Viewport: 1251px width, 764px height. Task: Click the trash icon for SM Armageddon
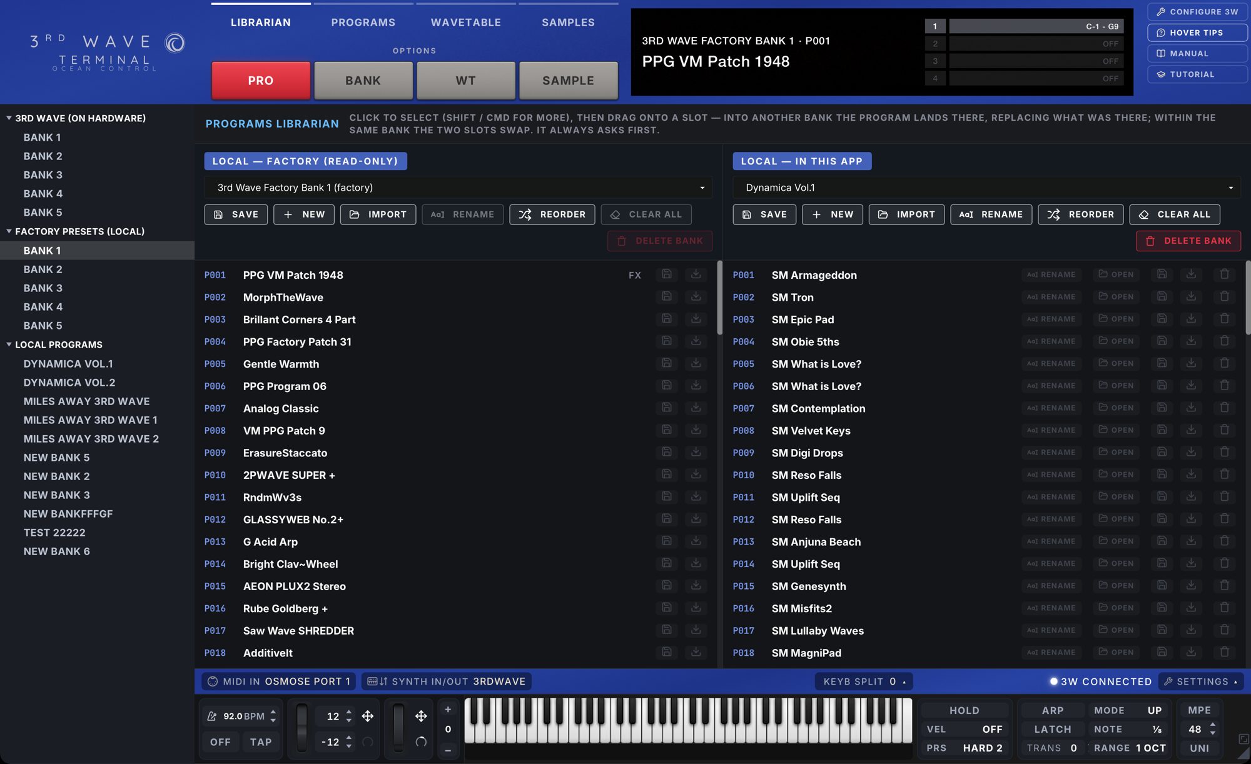1224,274
